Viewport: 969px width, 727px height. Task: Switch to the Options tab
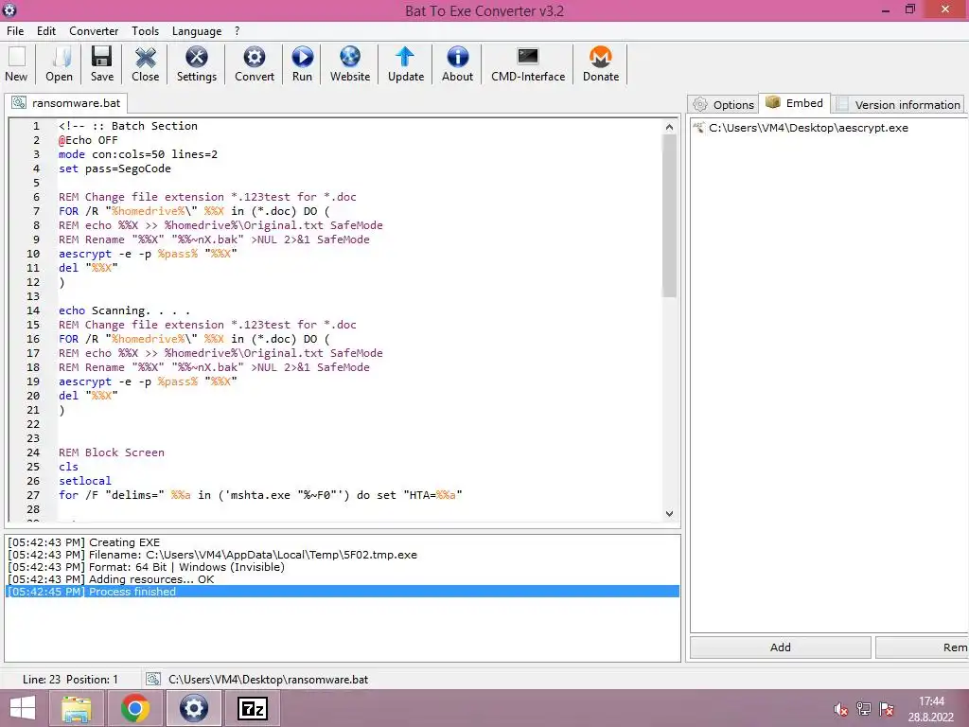pyautogui.click(x=723, y=104)
